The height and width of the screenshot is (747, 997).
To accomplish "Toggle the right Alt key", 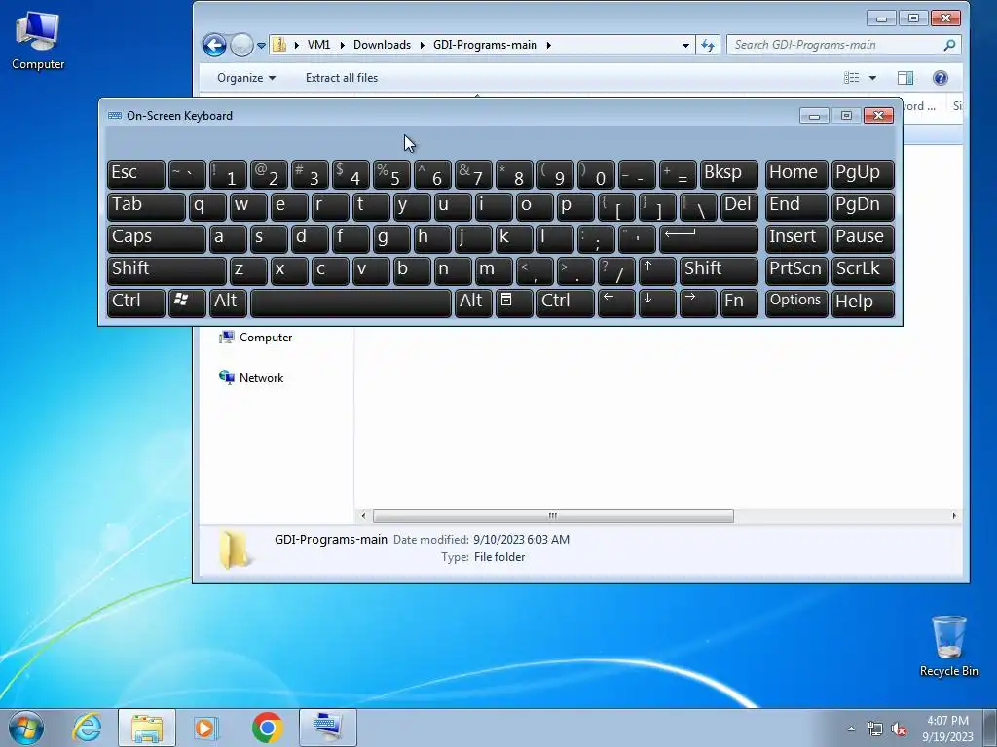I will 472,302.
